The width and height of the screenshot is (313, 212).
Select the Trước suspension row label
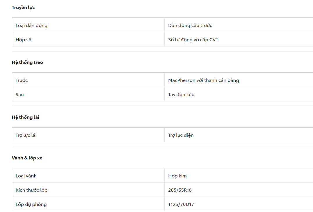(x=22, y=80)
